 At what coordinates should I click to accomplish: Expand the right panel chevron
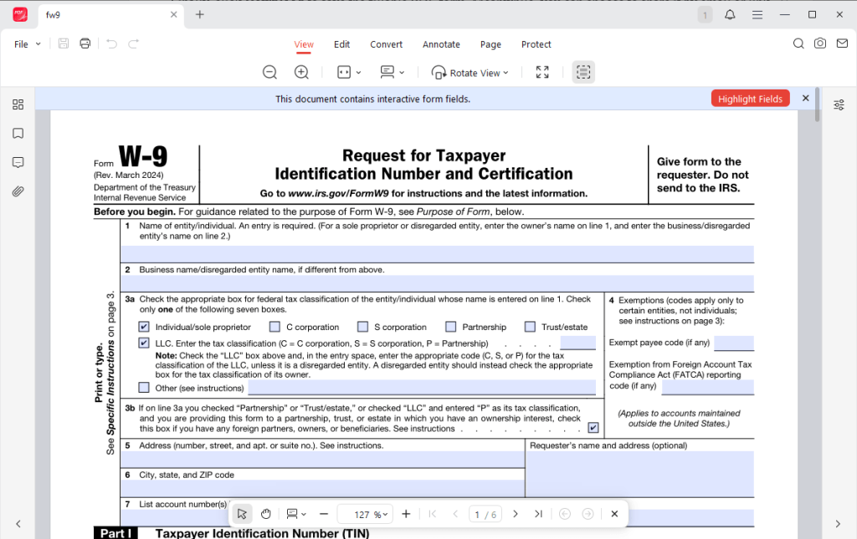[x=839, y=524]
